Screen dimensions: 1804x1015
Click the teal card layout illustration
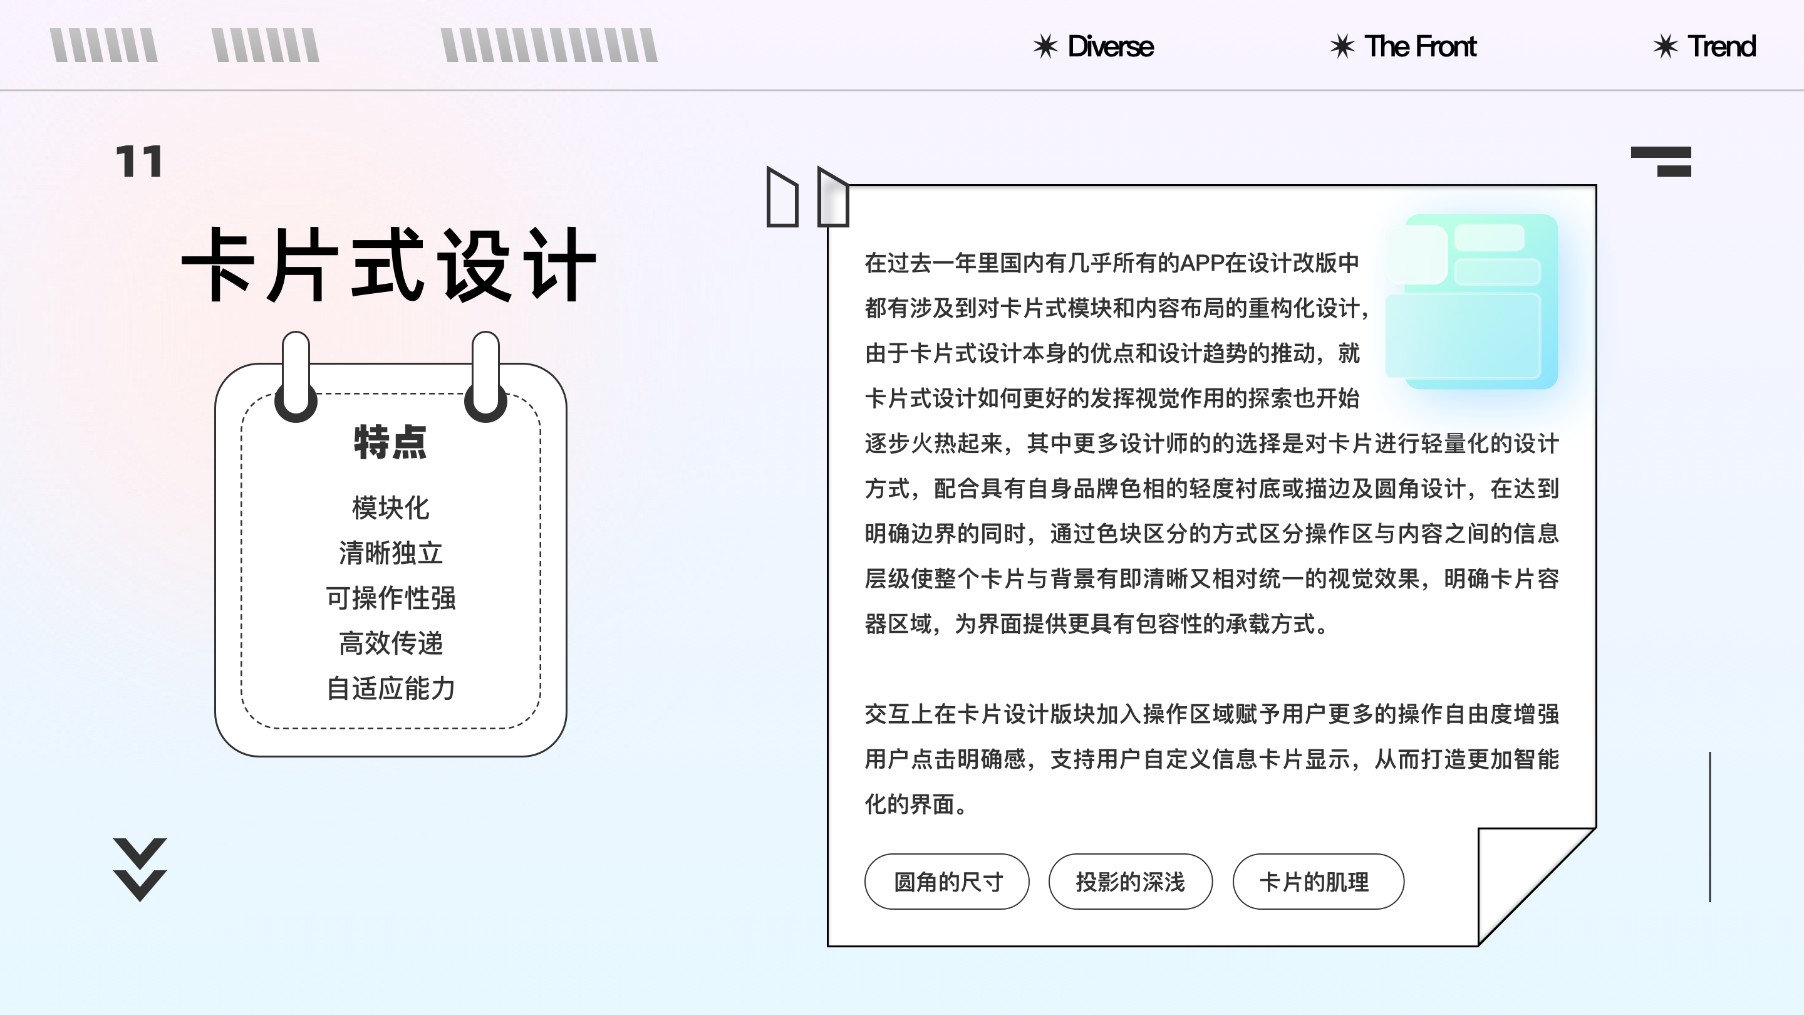tap(1472, 302)
